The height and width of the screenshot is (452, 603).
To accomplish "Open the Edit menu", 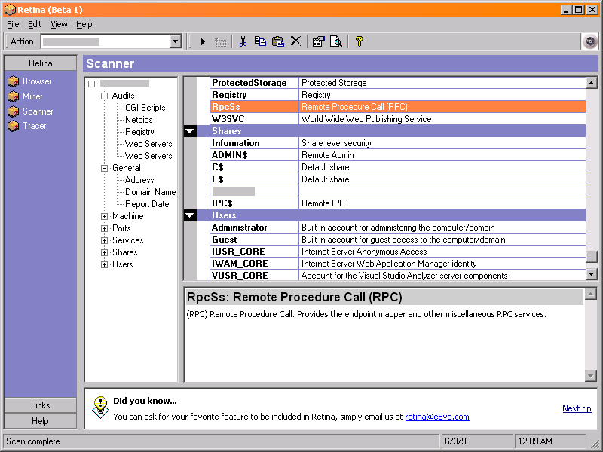I will pyautogui.click(x=35, y=24).
